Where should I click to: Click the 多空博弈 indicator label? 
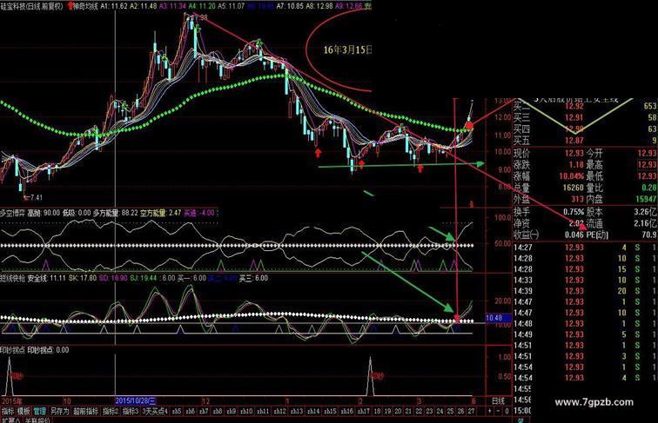click(x=12, y=213)
